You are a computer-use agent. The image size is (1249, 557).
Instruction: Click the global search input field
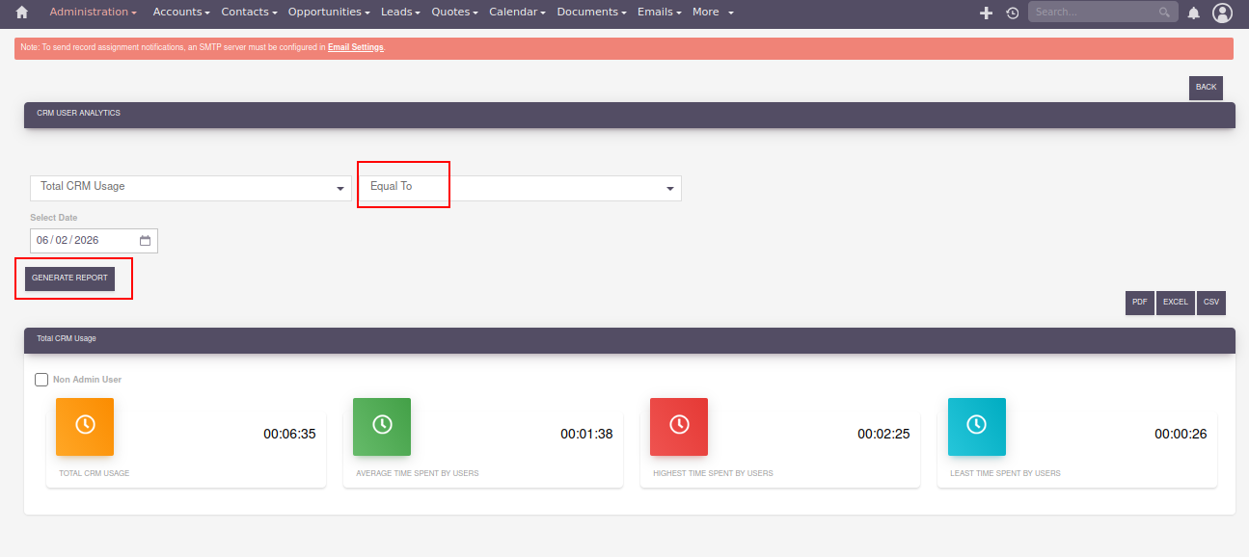(x=1094, y=13)
